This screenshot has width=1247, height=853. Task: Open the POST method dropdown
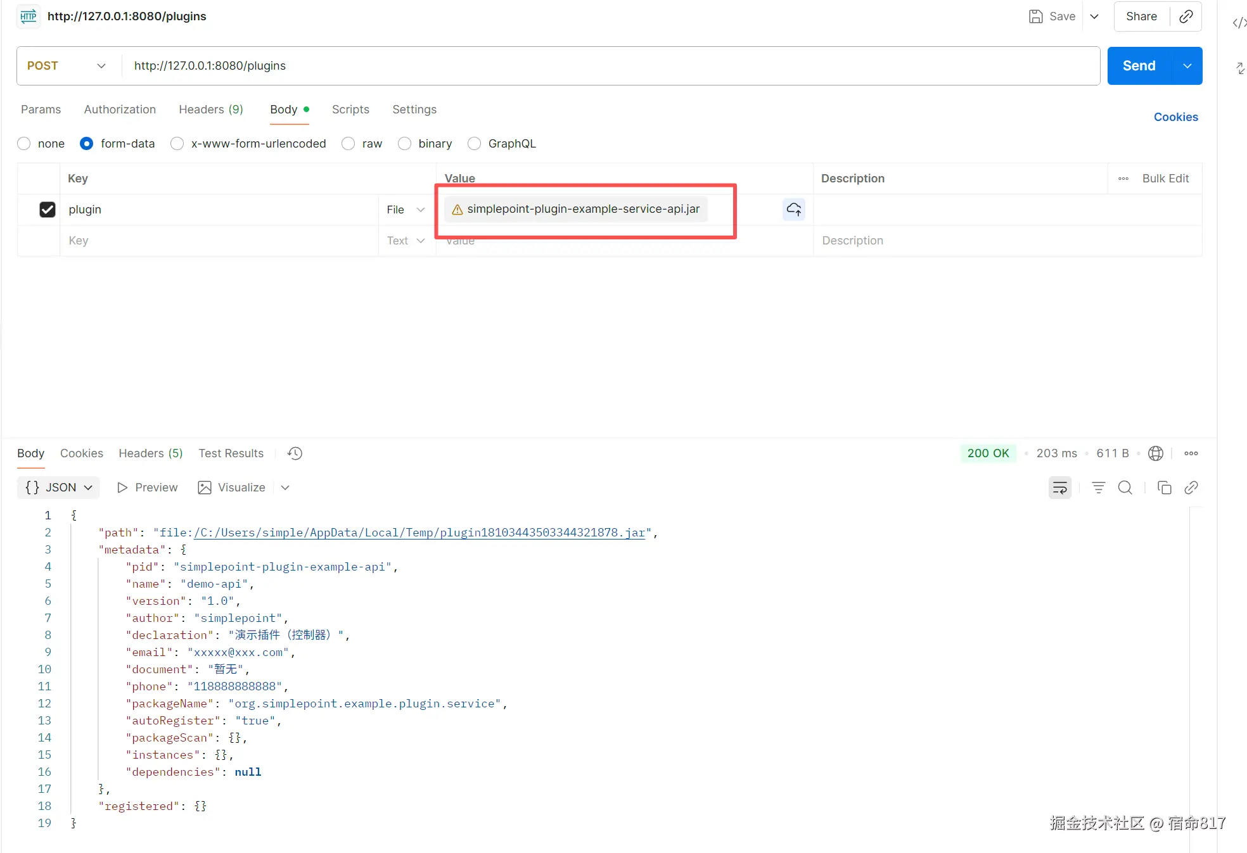[x=66, y=66]
